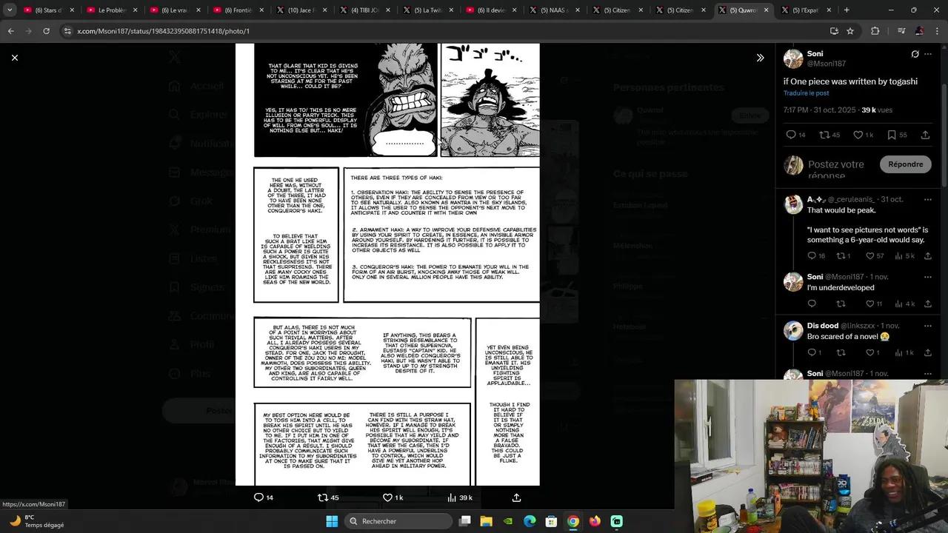
Task: Click reply icon below the manga image
Action: pyautogui.click(x=258, y=497)
